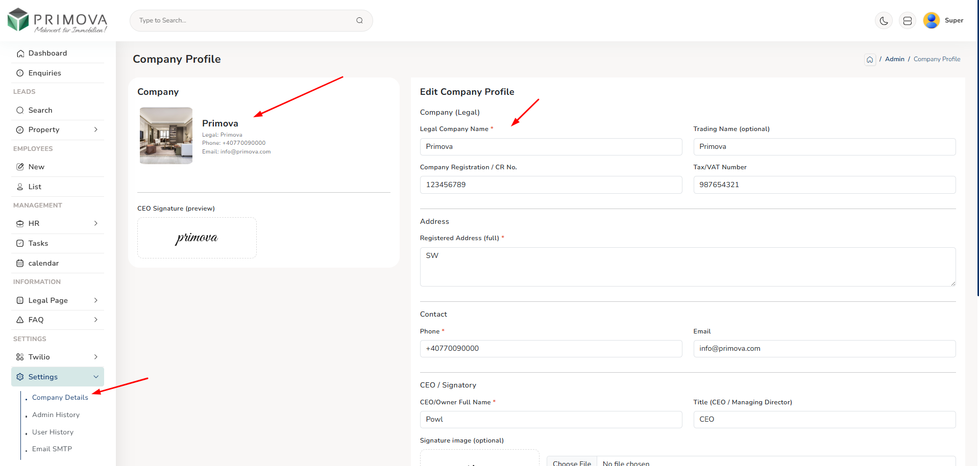Screen dimensions: 979x466
Task: Open the Email SMTP settings link
Action: 52,449
